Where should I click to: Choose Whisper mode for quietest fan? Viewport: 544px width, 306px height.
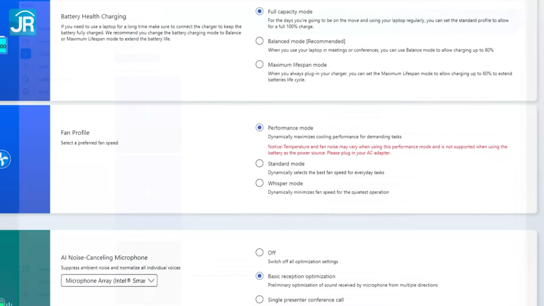point(259,183)
